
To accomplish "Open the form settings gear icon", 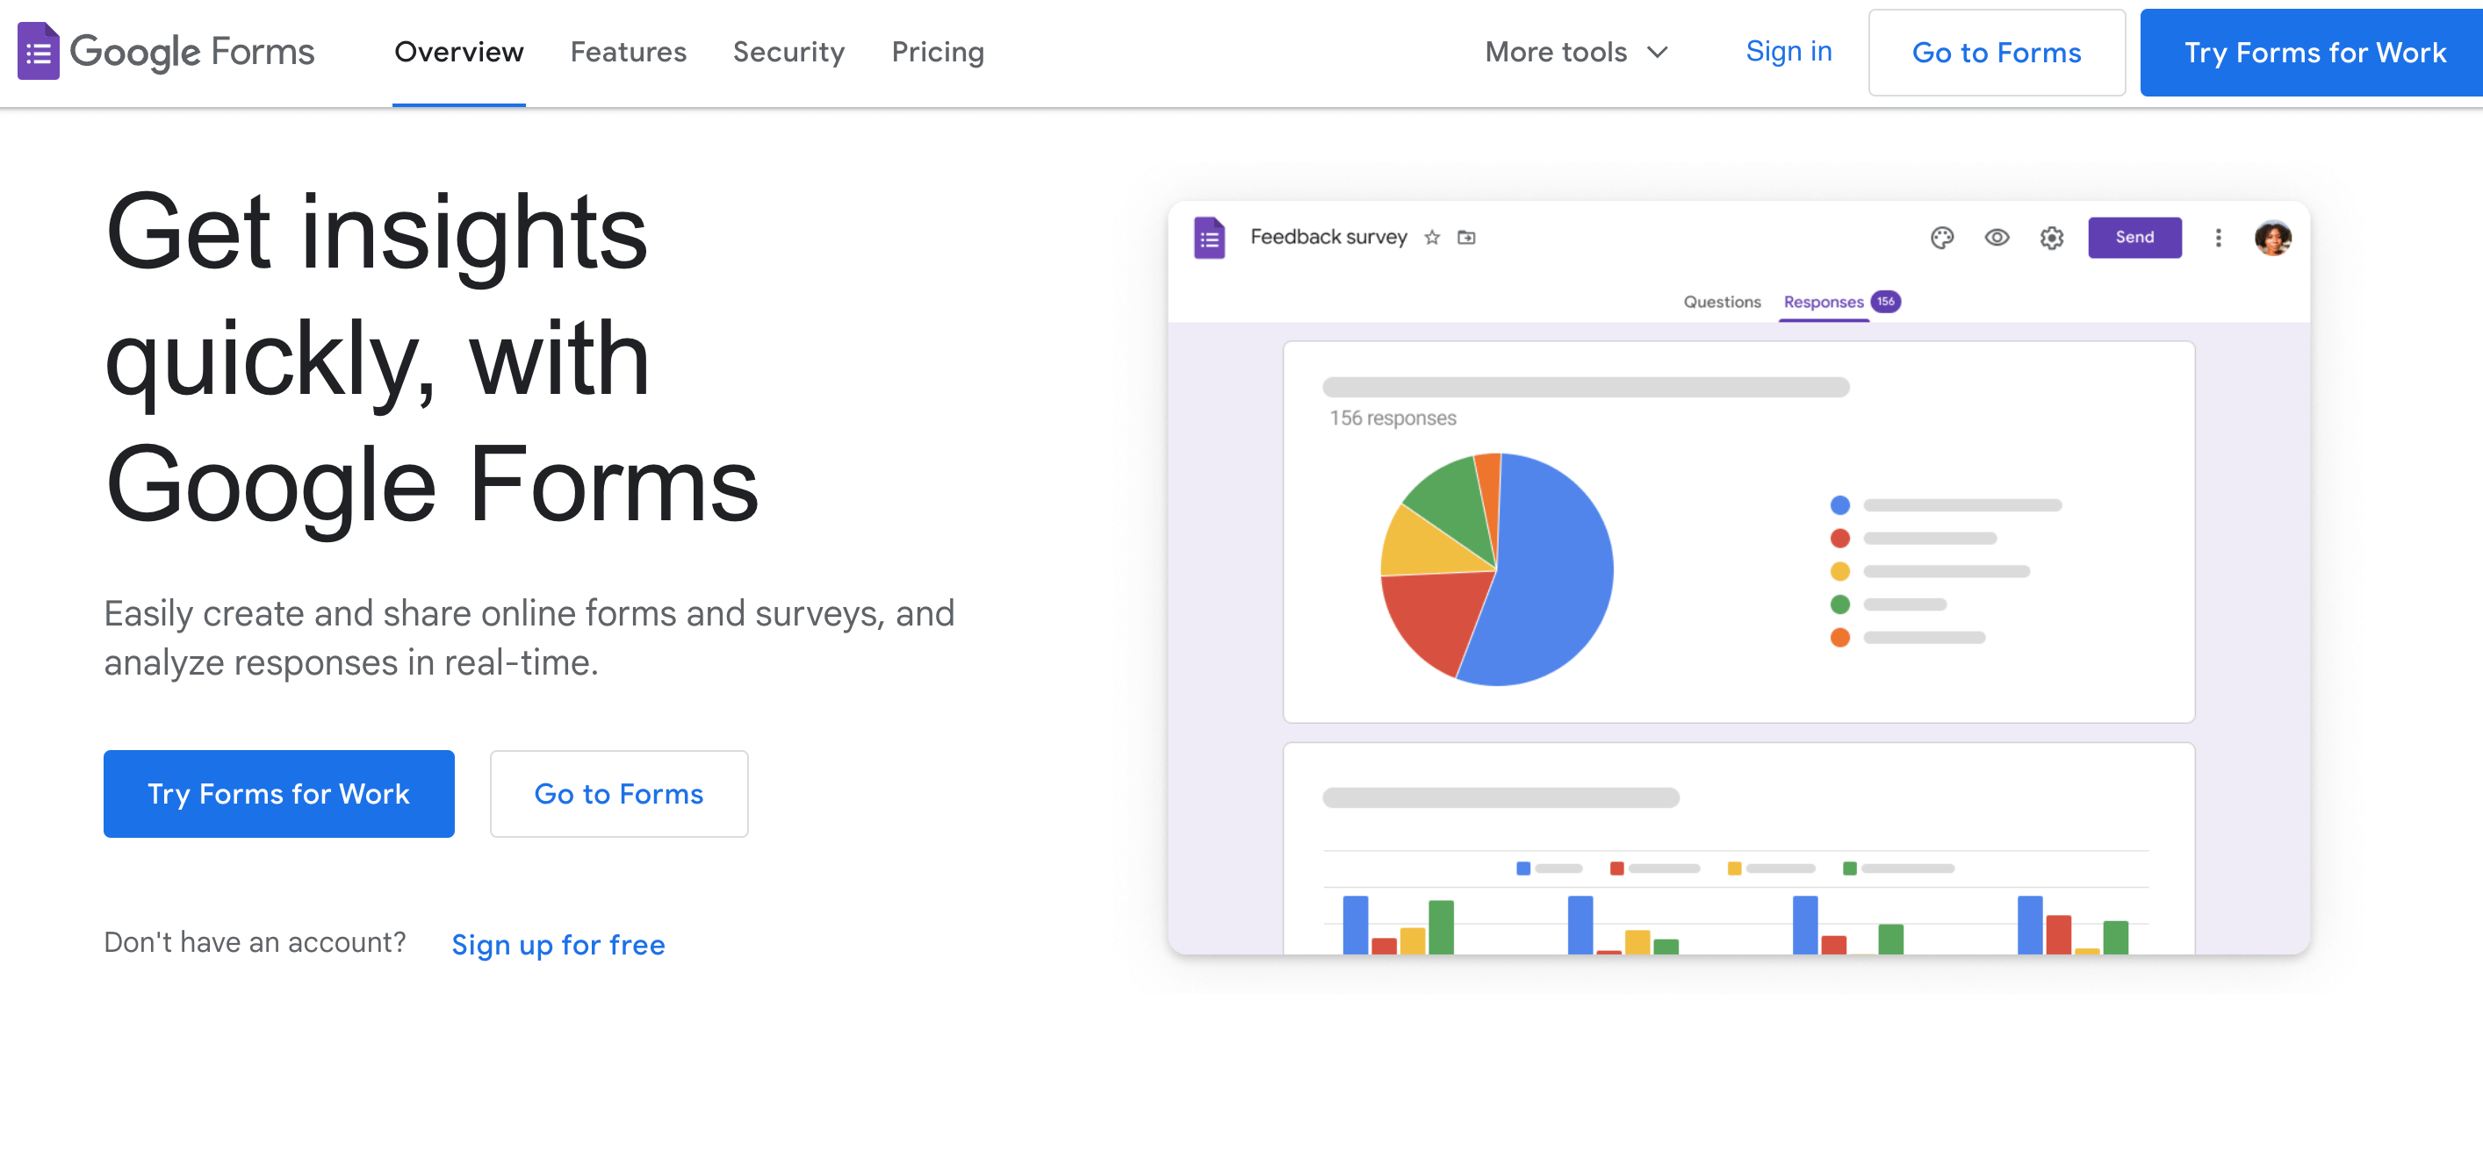I will coord(2052,238).
